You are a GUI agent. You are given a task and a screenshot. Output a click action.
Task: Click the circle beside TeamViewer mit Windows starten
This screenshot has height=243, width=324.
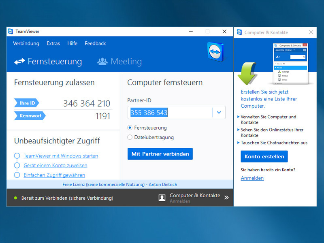click(17, 156)
